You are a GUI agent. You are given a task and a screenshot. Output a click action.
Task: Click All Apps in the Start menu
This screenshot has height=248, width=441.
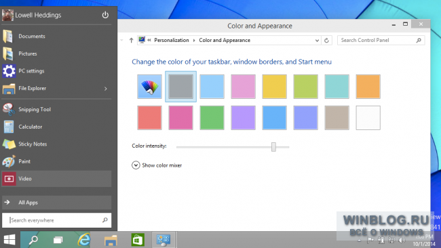pos(56,203)
